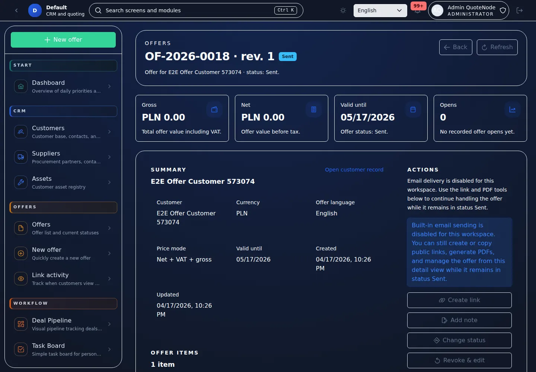Image resolution: width=536 pixels, height=372 pixels.
Task: Click the Refresh button
Action: (497, 47)
